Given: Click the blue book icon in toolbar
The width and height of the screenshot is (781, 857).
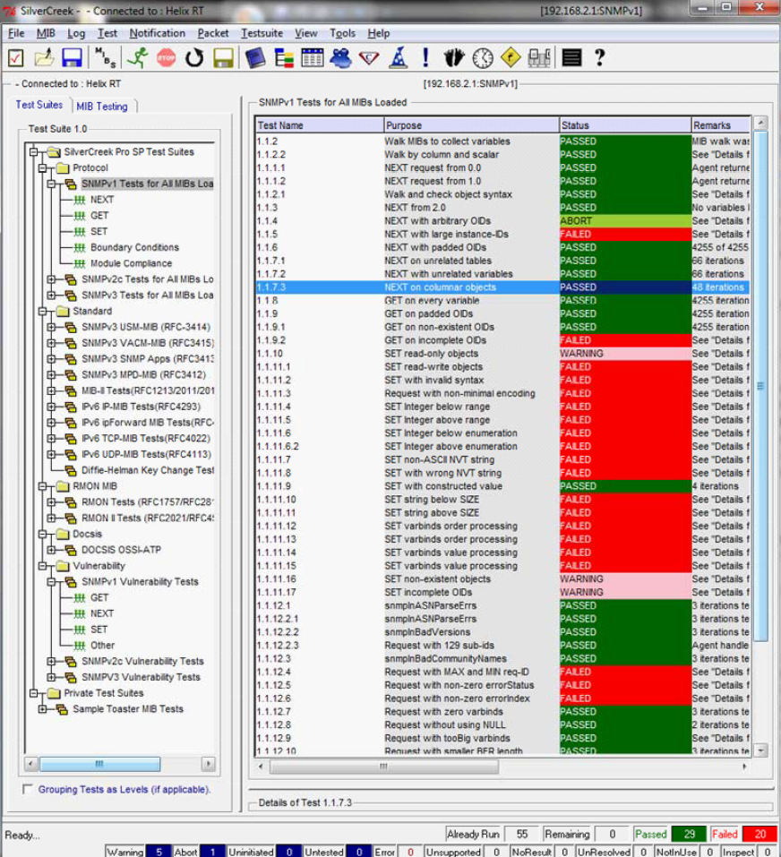Looking at the screenshot, I should (x=255, y=58).
